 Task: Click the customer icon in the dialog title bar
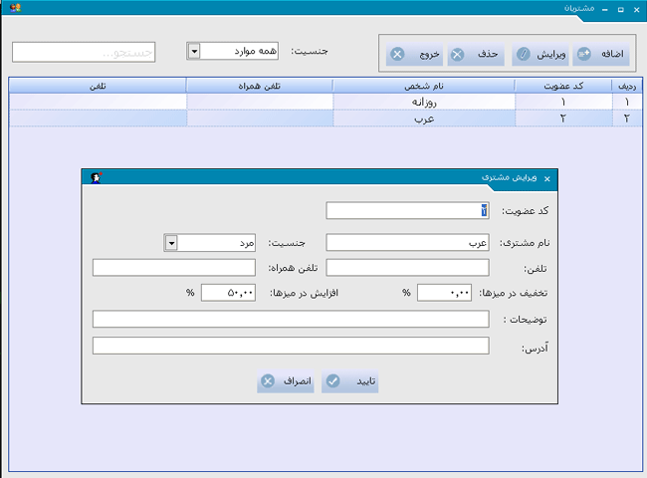pyautogui.click(x=97, y=177)
